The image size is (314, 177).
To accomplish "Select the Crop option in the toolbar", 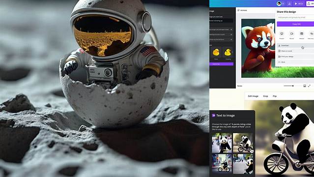I will (265, 96).
